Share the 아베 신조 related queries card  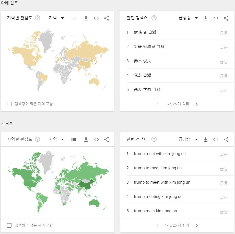coord(226,18)
